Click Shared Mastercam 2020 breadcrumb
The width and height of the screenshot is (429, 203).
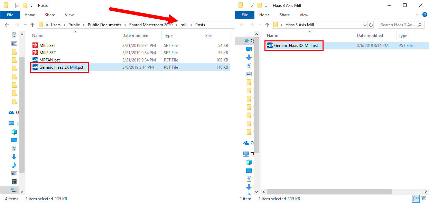tap(151, 25)
